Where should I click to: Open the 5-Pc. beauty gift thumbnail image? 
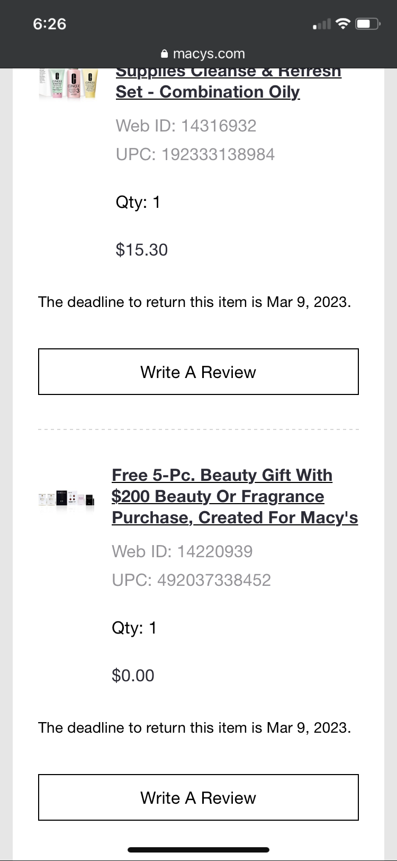coord(67,500)
